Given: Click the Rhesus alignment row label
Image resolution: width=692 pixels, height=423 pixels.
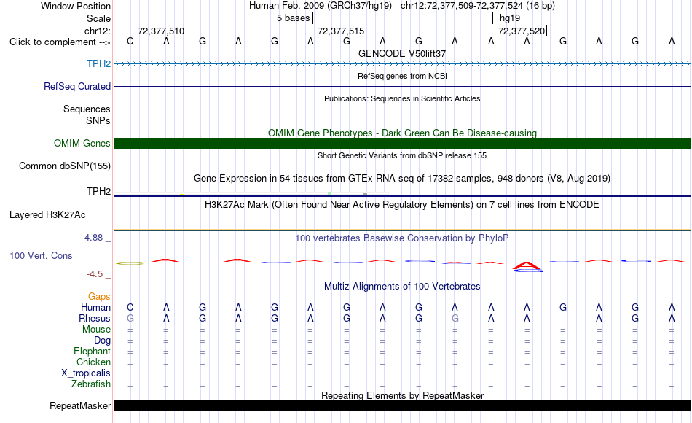Looking at the screenshot, I should click(95, 318).
